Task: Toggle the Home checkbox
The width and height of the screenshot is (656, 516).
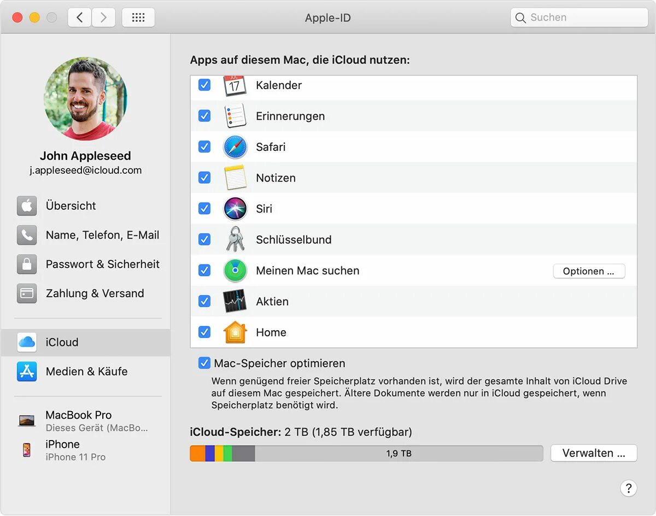Action: [204, 332]
